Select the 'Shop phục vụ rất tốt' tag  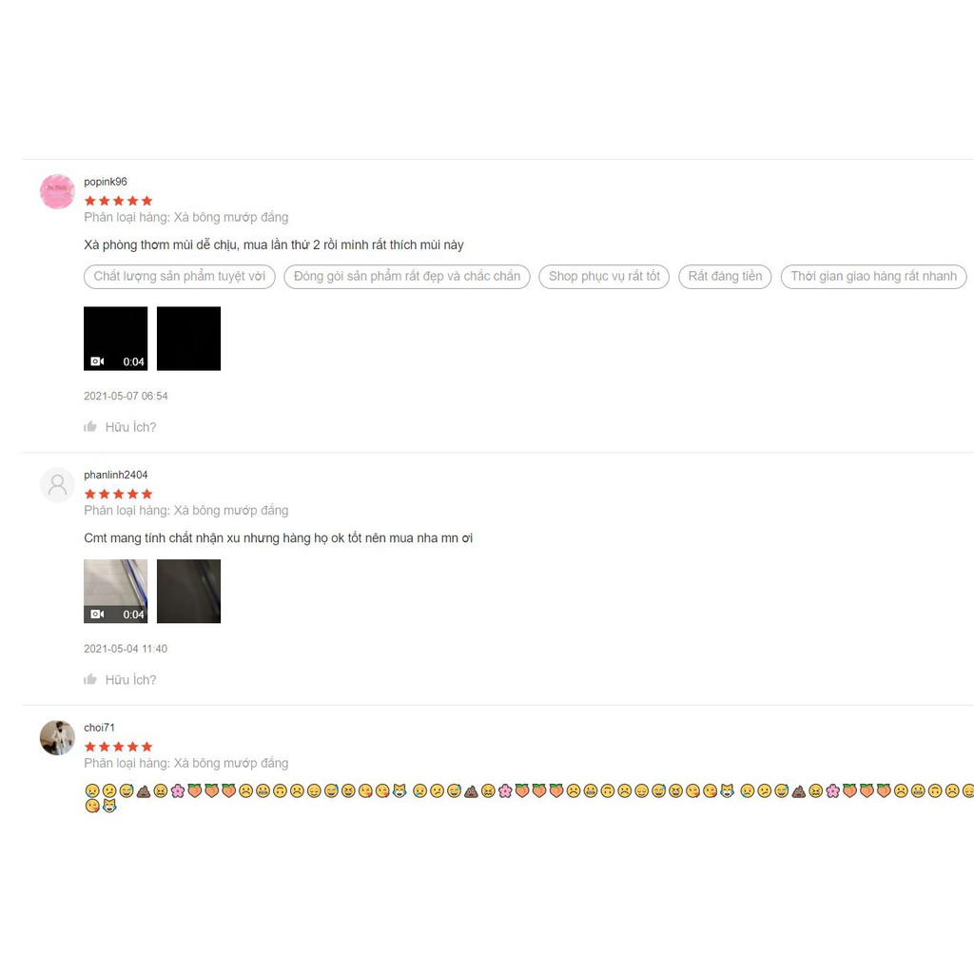[x=604, y=277]
